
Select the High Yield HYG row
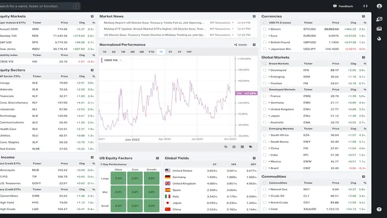[47, 203]
